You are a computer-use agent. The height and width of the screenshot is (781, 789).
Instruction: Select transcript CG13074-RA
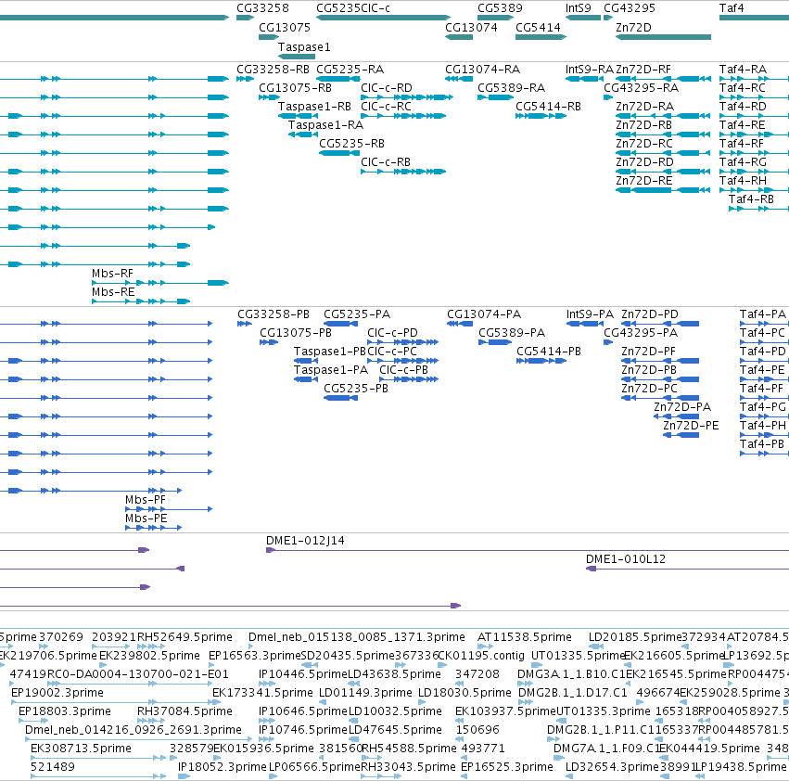coord(459,79)
